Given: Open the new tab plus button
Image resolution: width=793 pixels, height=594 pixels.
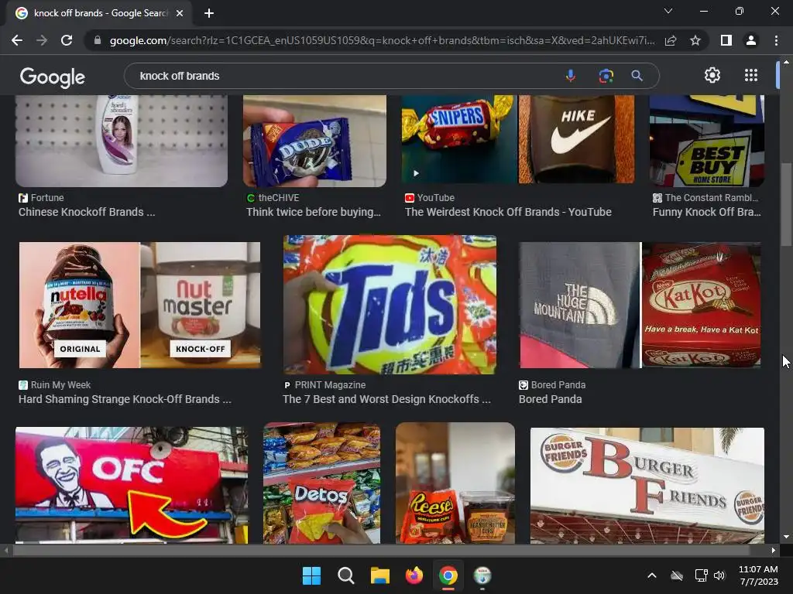Looking at the screenshot, I should click(209, 13).
